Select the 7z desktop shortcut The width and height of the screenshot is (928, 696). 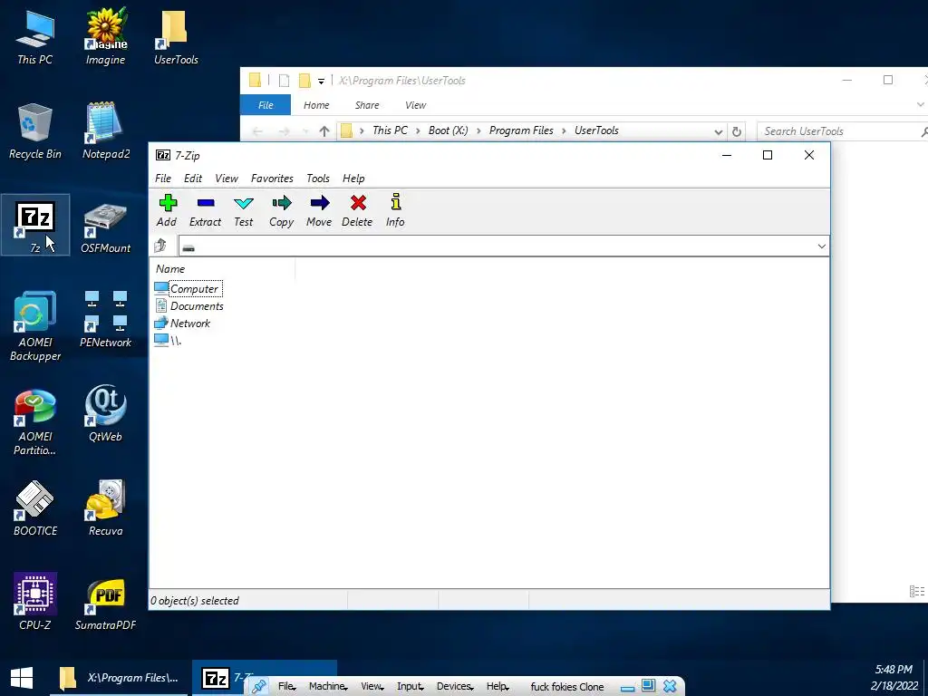tap(35, 226)
